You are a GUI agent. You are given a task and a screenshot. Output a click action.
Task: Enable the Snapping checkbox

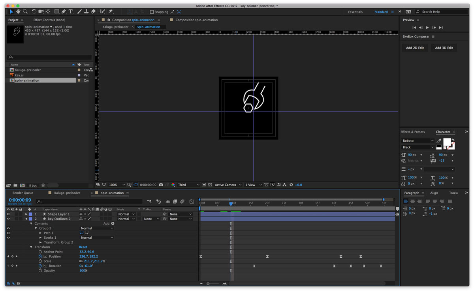tap(152, 12)
